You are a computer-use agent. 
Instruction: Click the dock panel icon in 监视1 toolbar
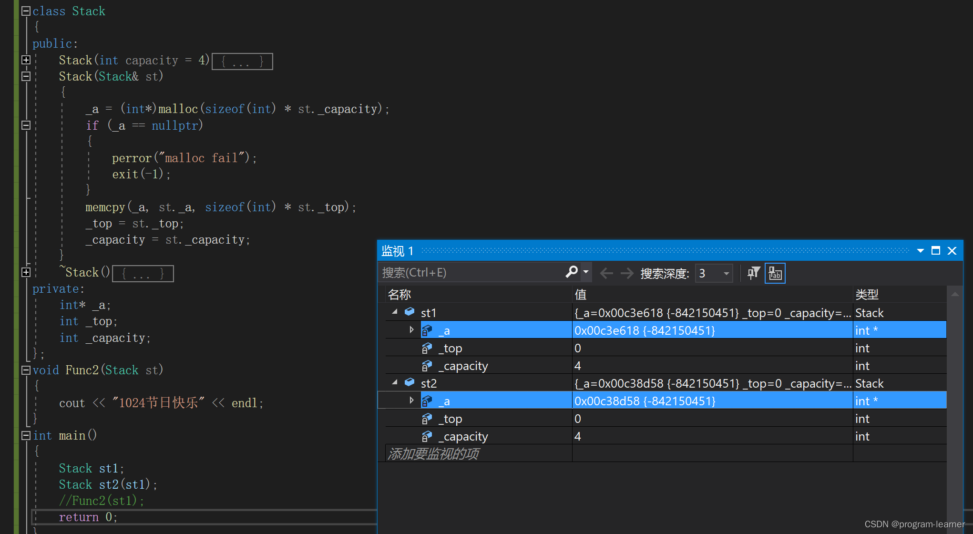[x=935, y=250]
